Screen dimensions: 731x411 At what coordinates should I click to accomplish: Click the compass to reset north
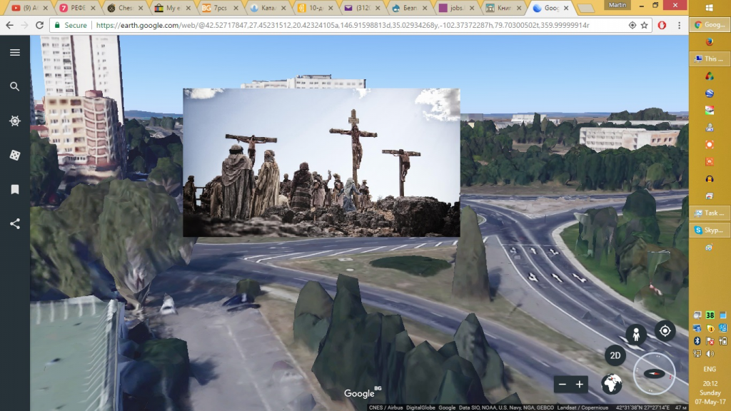[654, 374]
